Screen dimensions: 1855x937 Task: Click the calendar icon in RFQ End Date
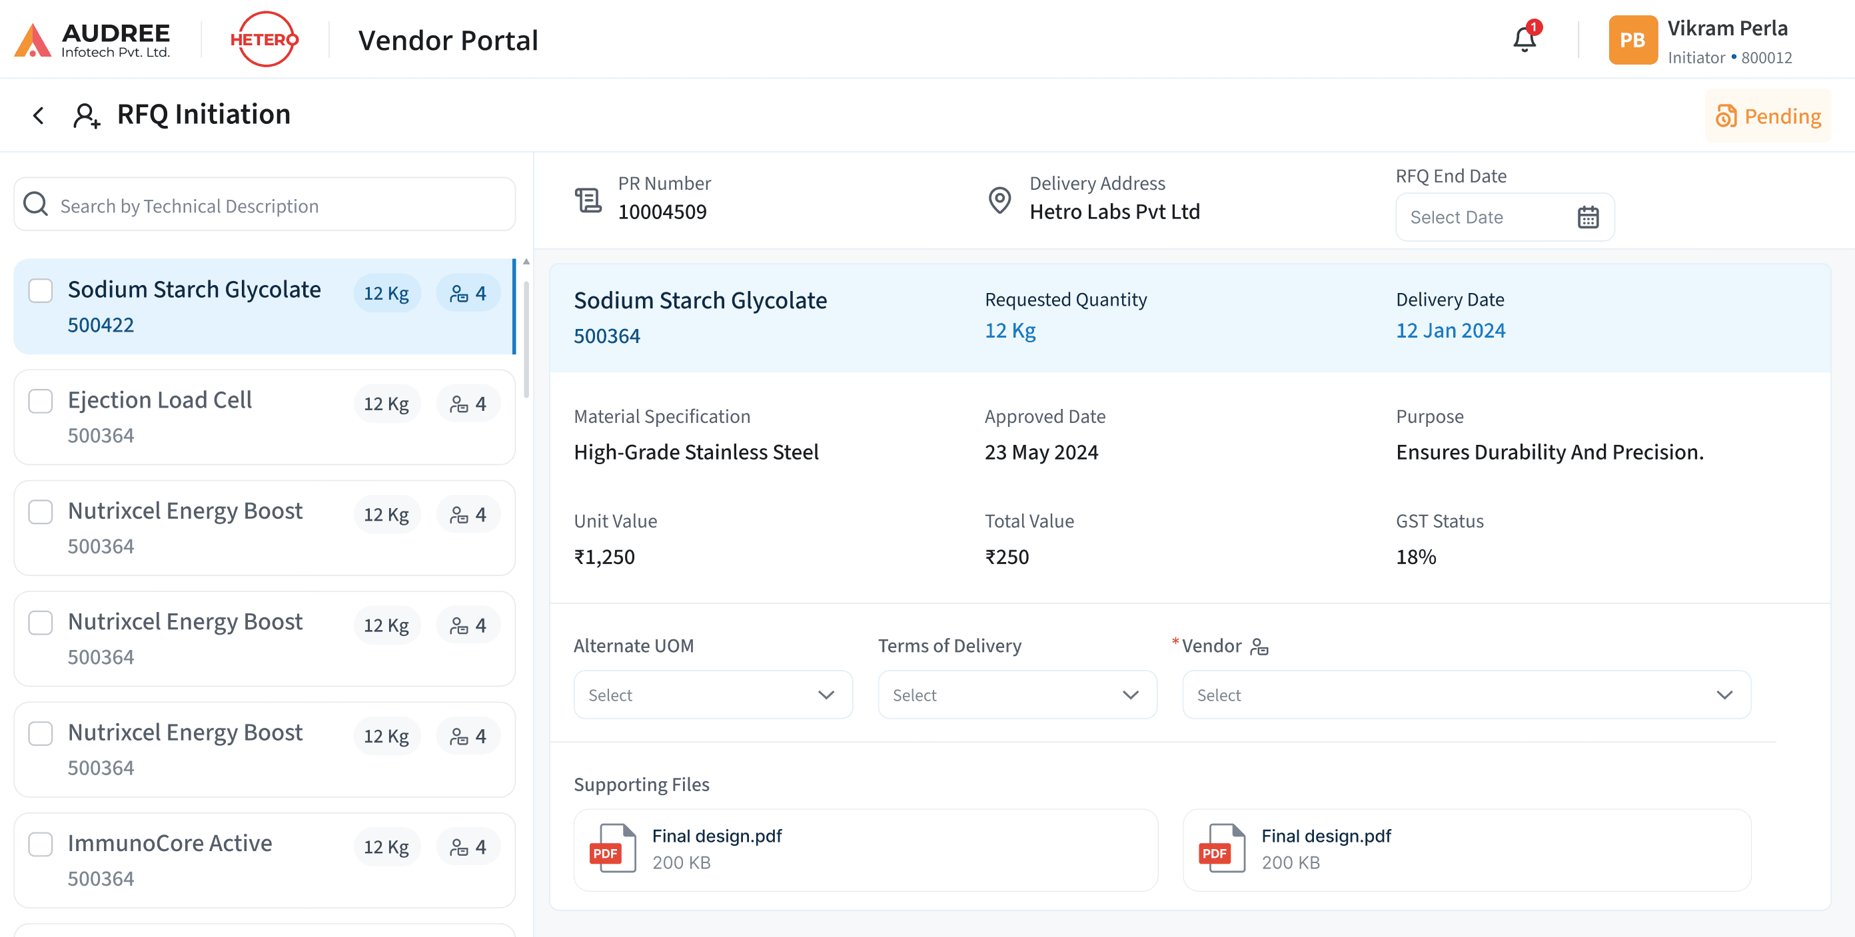[x=1587, y=217]
